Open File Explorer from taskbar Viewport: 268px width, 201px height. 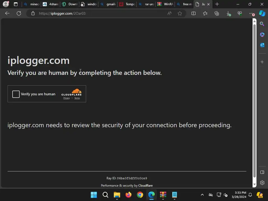pos(117,195)
